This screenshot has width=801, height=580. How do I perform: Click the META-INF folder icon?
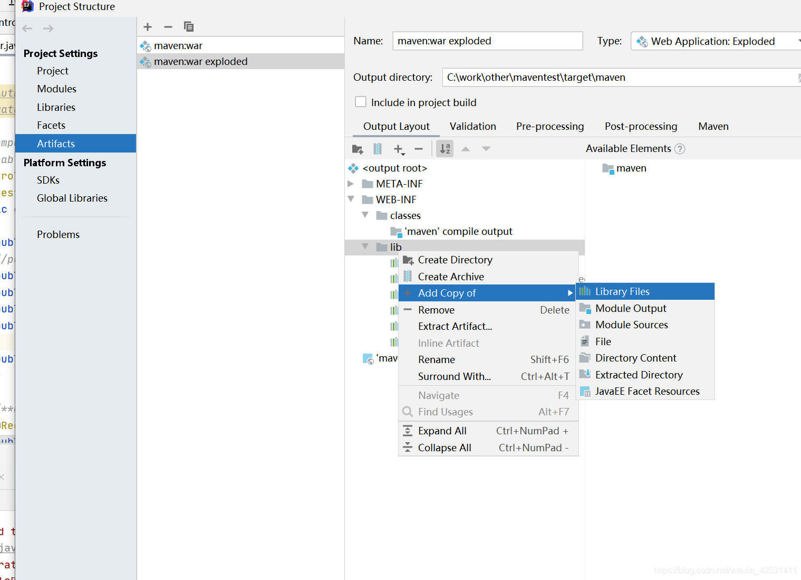pos(368,184)
